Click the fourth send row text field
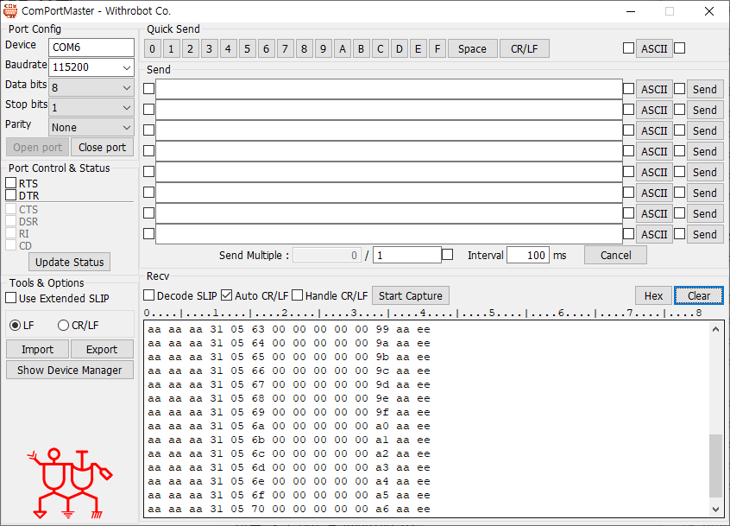The height and width of the screenshot is (526, 730). point(389,151)
